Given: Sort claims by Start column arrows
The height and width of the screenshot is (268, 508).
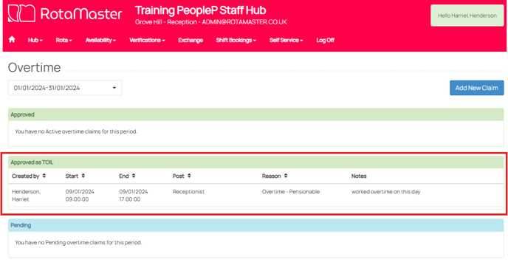Looking at the screenshot, I should coord(83,176).
